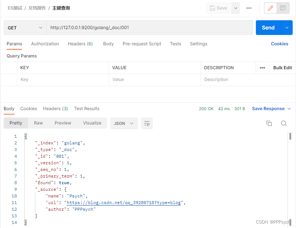Click the Value input cell
Screen dimensions: 296x228
pos(155,80)
